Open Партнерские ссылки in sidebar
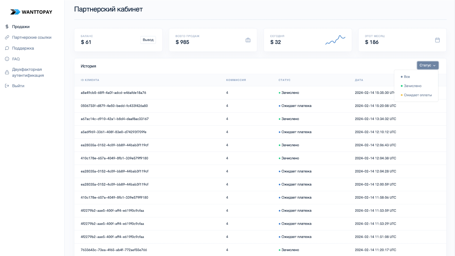The image size is (455, 256). click(x=32, y=37)
